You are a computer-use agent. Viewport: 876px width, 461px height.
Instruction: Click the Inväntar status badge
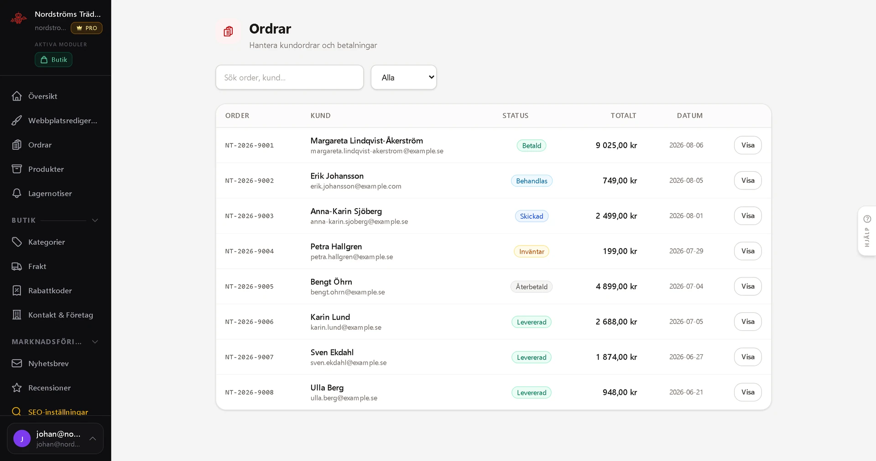pyautogui.click(x=532, y=251)
